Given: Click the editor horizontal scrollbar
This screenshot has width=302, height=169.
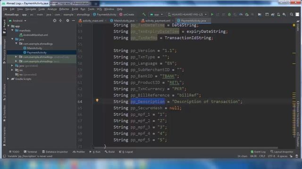Looking at the screenshot, I should click(186, 148).
